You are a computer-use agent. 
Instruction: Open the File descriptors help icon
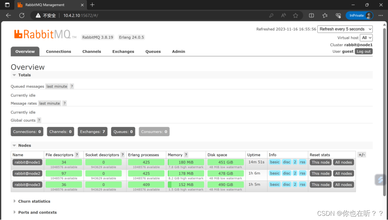coord(78,154)
